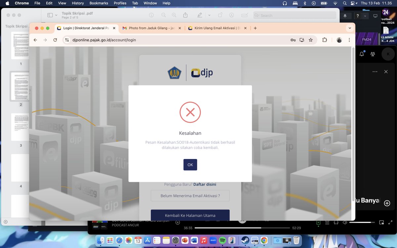
Task: Select Preview highlight pen tool
Action: [x=200, y=15]
